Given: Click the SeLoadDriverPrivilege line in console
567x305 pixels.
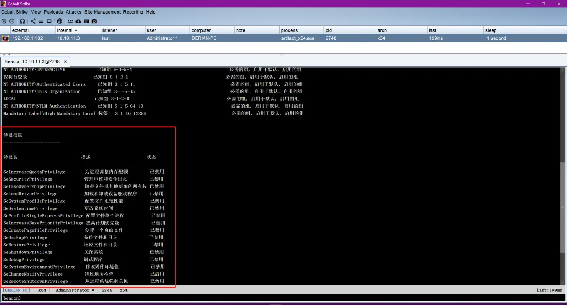Looking at the screenshot, I should (x=84, y=194).
